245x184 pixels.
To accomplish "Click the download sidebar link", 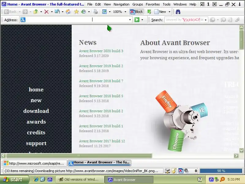I will (36, 111).
